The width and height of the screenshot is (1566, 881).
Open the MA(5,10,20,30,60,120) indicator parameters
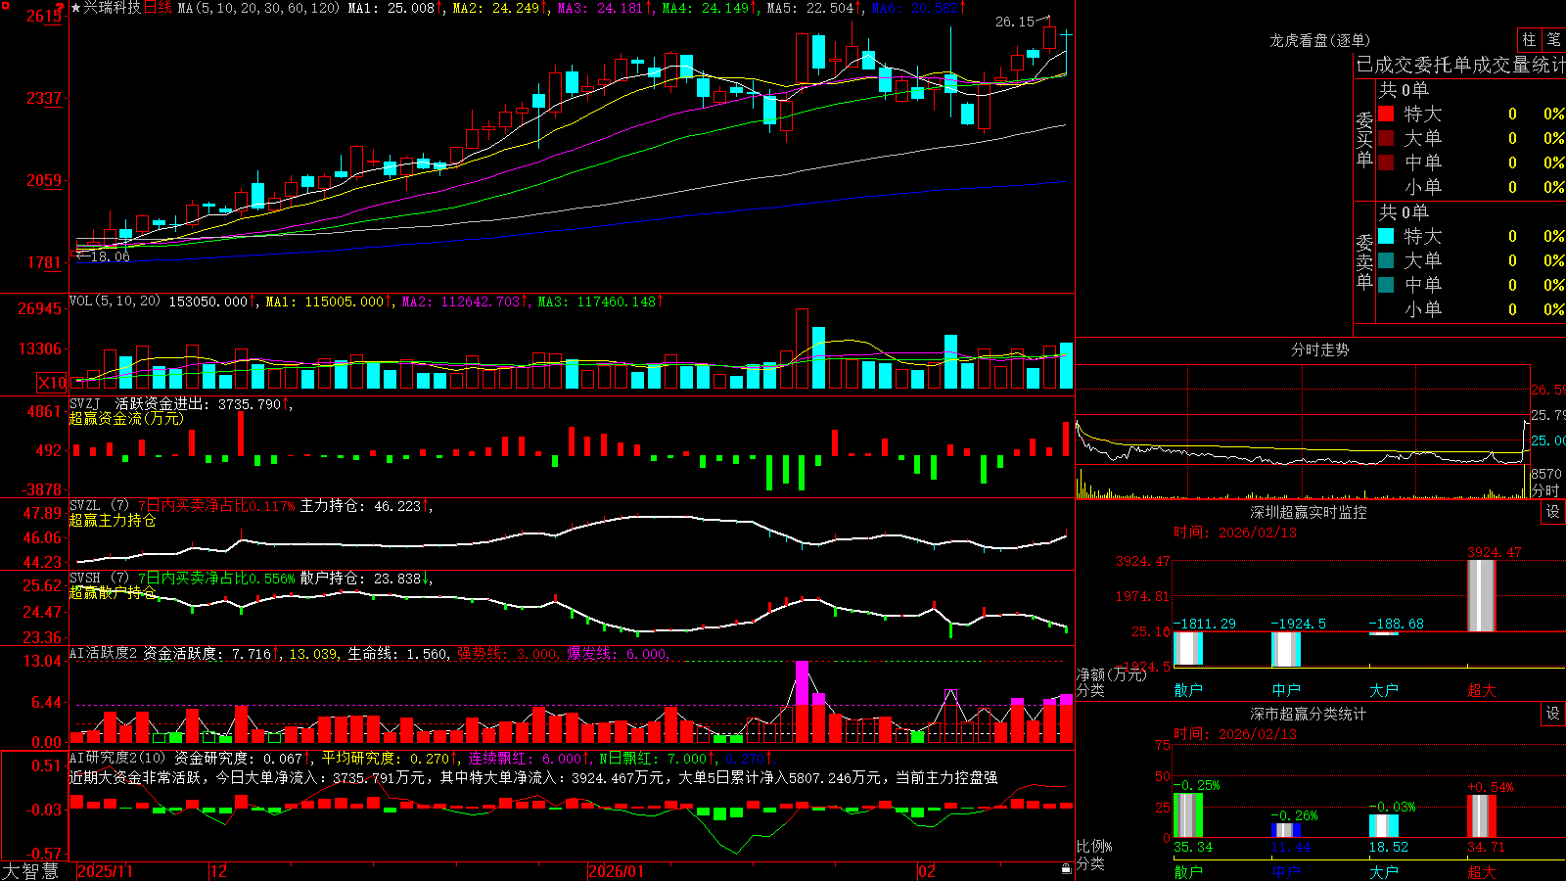[258, 8]
